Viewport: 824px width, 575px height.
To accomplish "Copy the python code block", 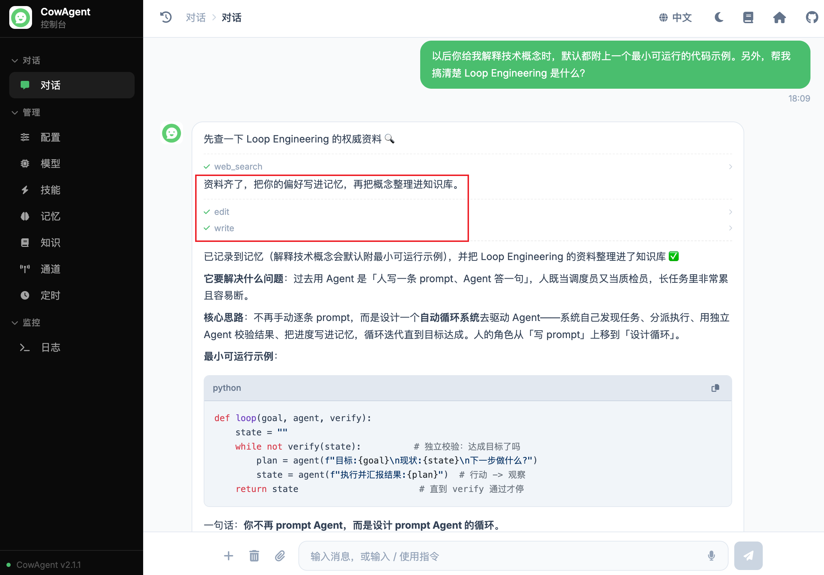I will (x=715, y=388).
